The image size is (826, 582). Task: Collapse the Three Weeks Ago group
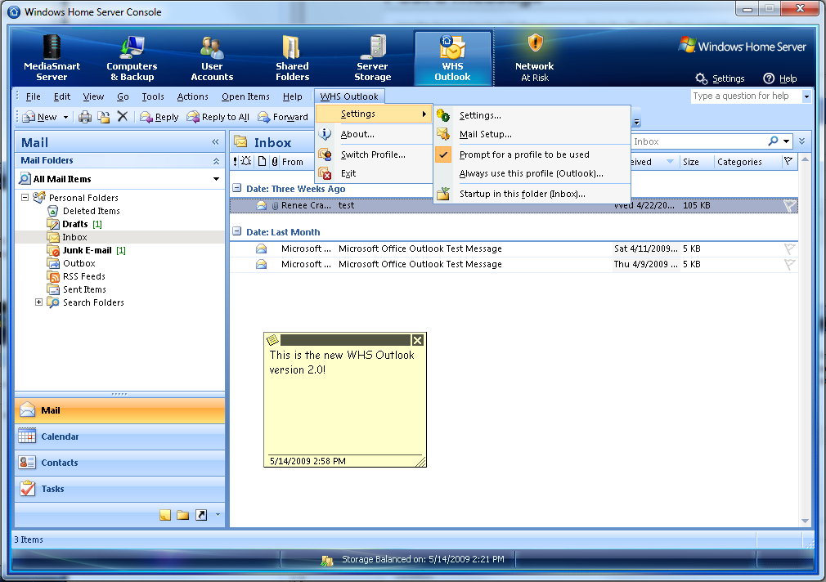[237, 188]
